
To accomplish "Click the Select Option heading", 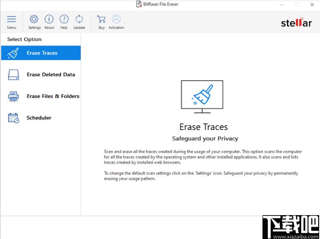I will pyautogui.click(x=24, y=39).
